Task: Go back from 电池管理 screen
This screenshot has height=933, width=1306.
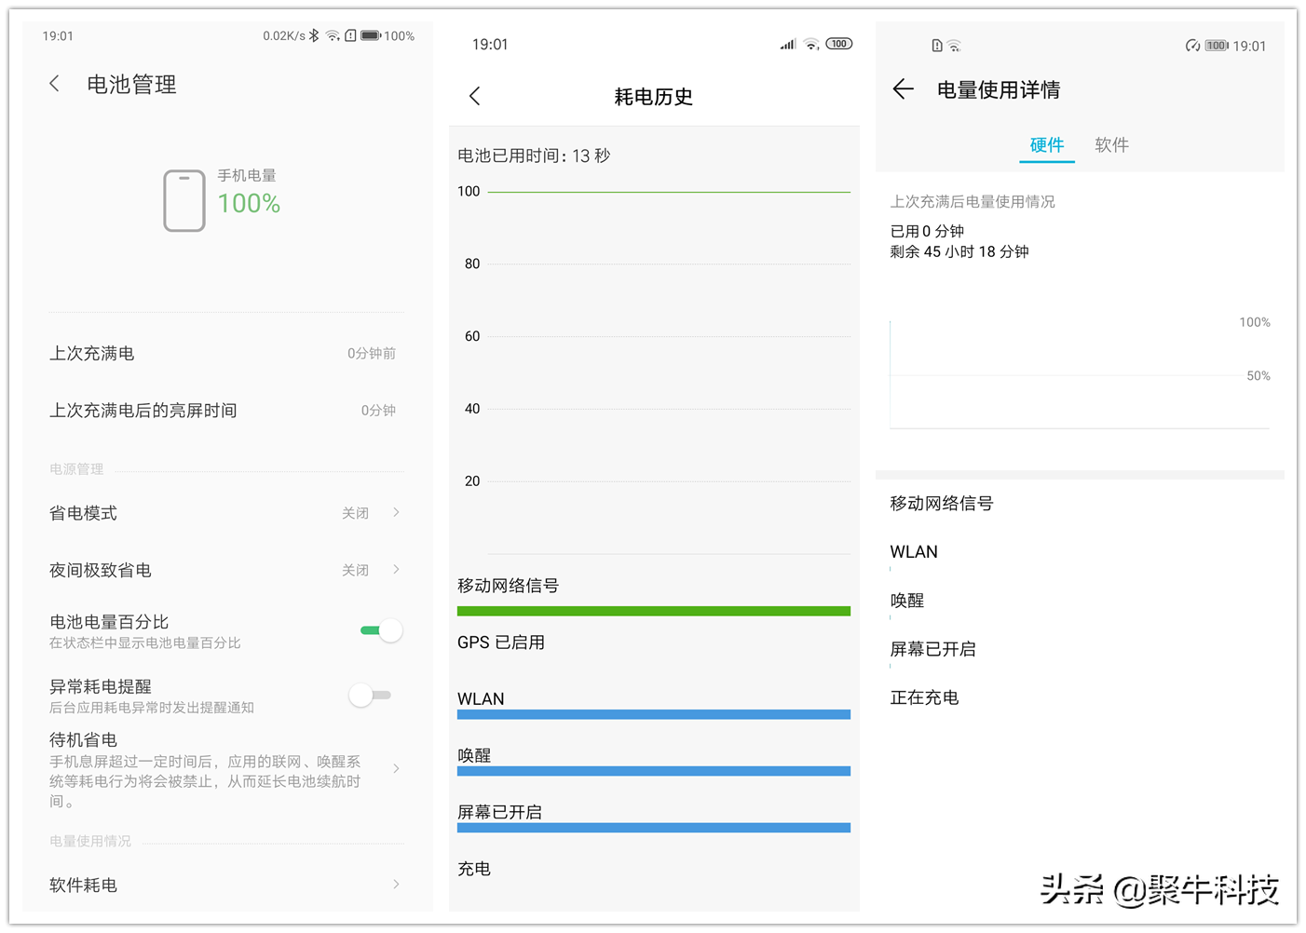Action: 54,84
